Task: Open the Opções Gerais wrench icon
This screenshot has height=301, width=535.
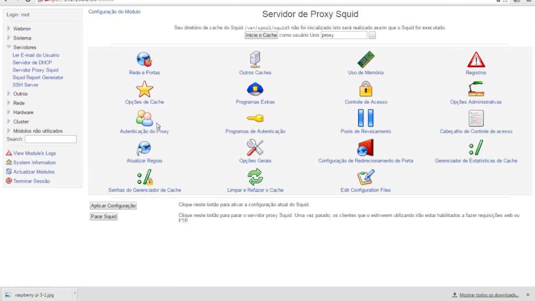Action: pyautogui.click(x=255, y=148)
